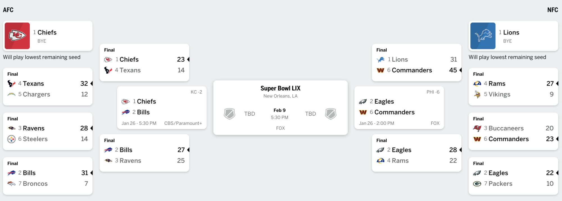Click the large Chiefs logo tile

point(17,36)
